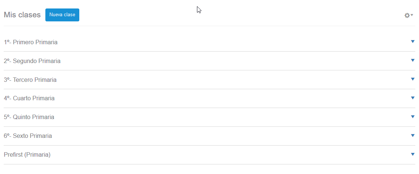The height and width of the screenshot is (174, 419).
Task: Expand the 6º- Sexto Primaria arrow
Action: 413,136
